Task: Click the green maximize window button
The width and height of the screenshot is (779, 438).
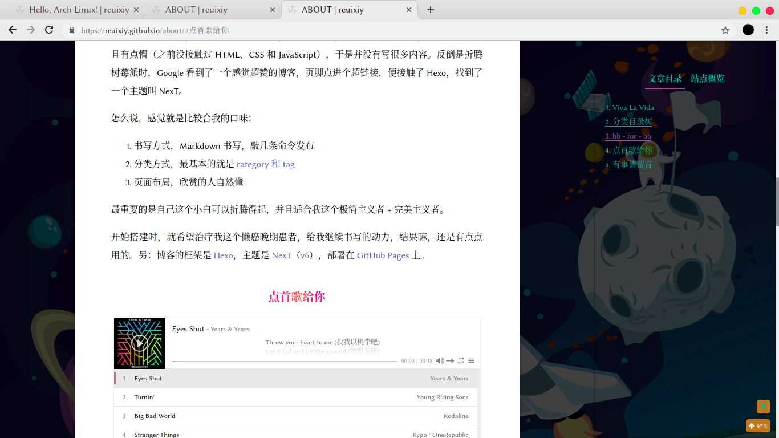Action: [x=756, y=10]
